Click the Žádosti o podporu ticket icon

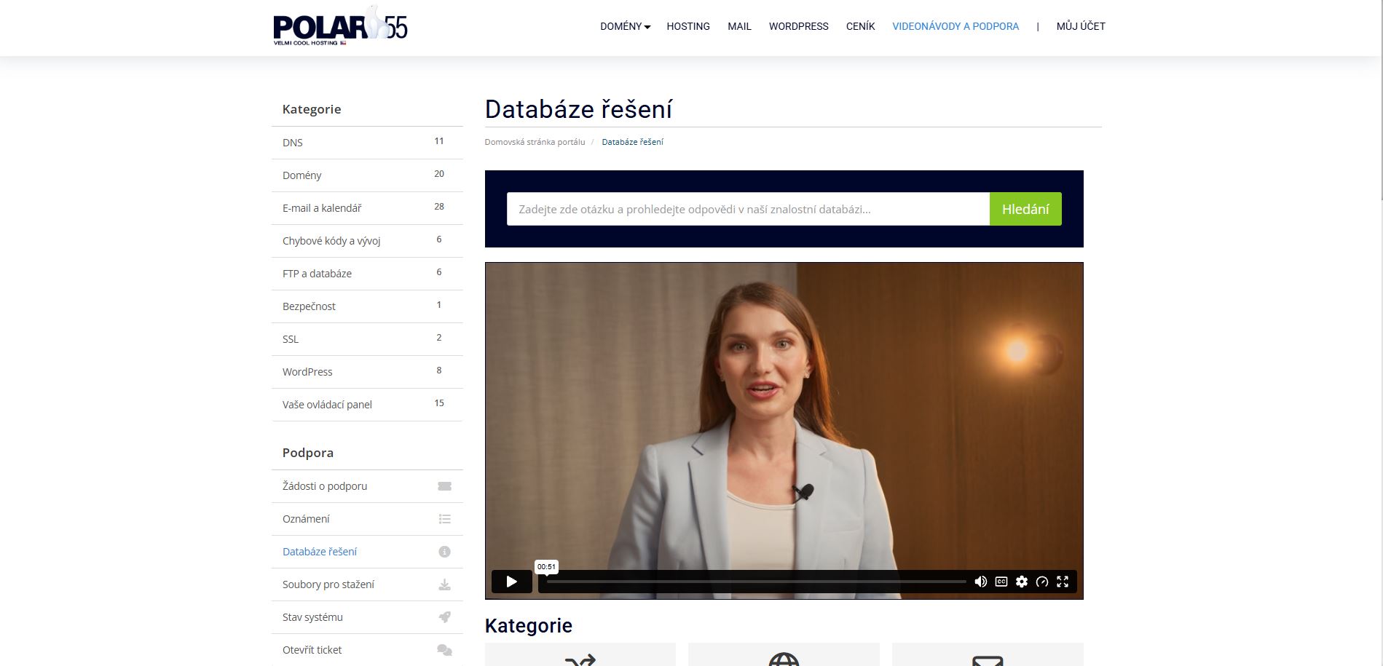pos(444,486)
